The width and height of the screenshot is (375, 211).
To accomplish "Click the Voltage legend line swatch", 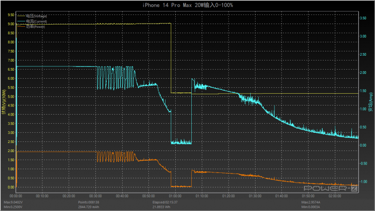I will click(21, 16).
